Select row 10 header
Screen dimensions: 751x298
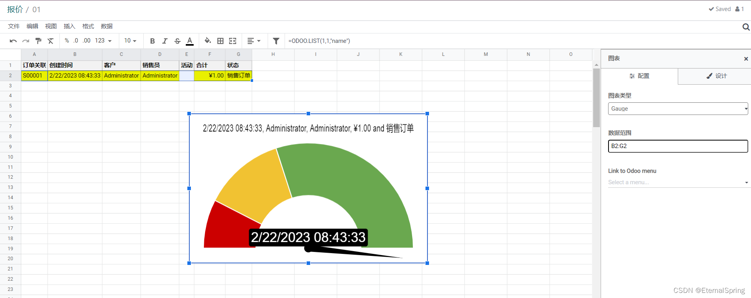point(10,157)
